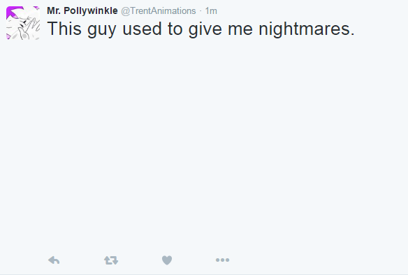Open the three-dot More options menu
Screen dimensions: 408x275
pos(222,260)
